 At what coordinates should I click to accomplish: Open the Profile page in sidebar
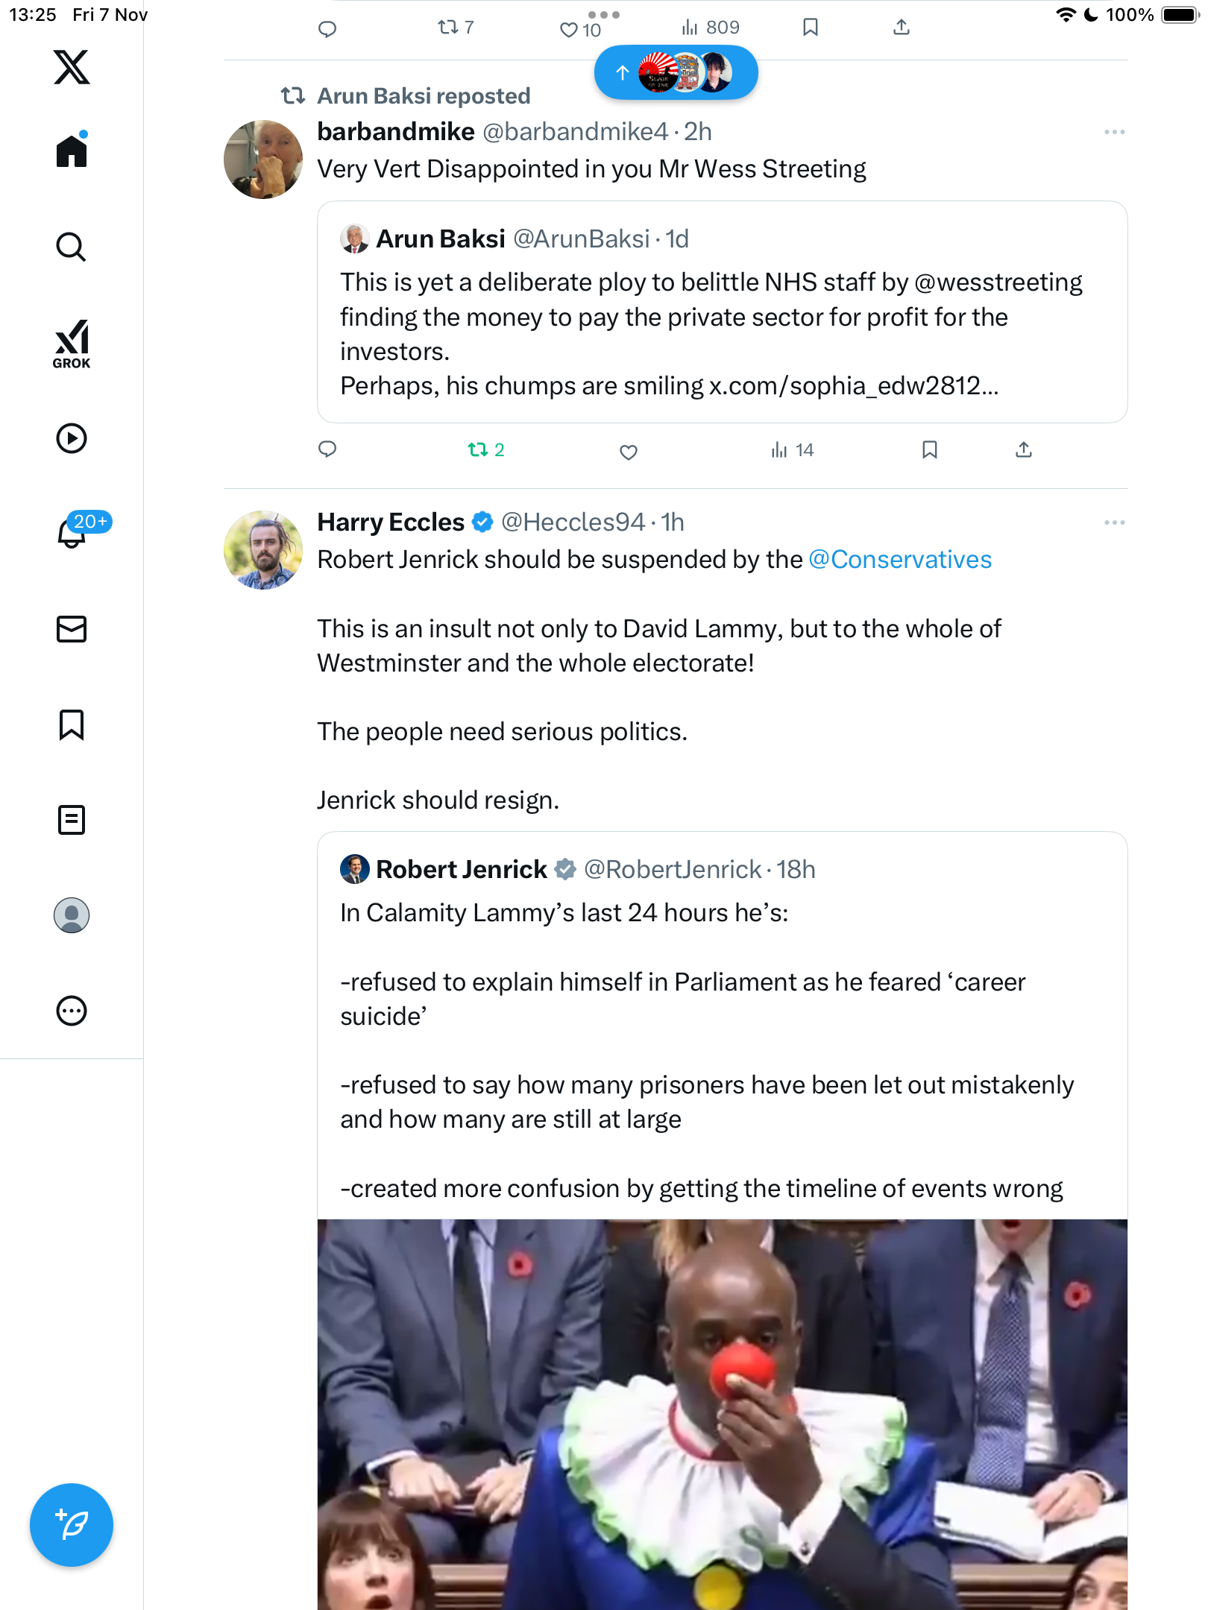point(72,915)
